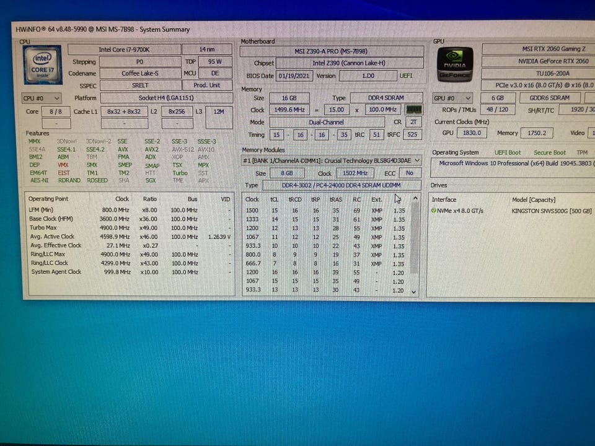
Task: Click the MSI Z390-A PRO motherboard field
Action: click(x=331, y=51)
